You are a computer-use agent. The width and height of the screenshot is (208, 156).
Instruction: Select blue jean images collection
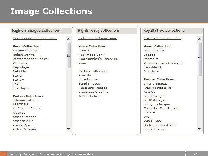[x=157, y=104]
